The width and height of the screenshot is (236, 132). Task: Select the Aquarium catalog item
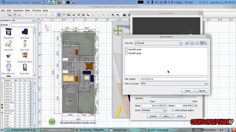pyautogui.click(x=8, y=33)
